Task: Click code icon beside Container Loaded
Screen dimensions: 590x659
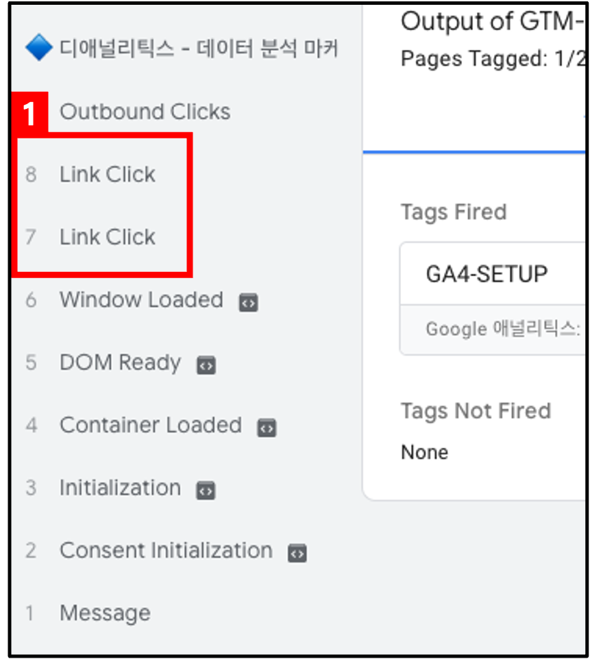Action: point(267,428)
